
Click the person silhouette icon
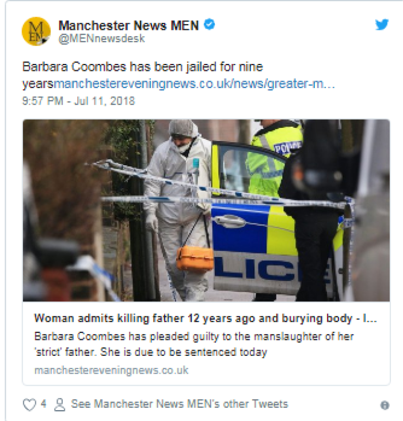point(59,405)
